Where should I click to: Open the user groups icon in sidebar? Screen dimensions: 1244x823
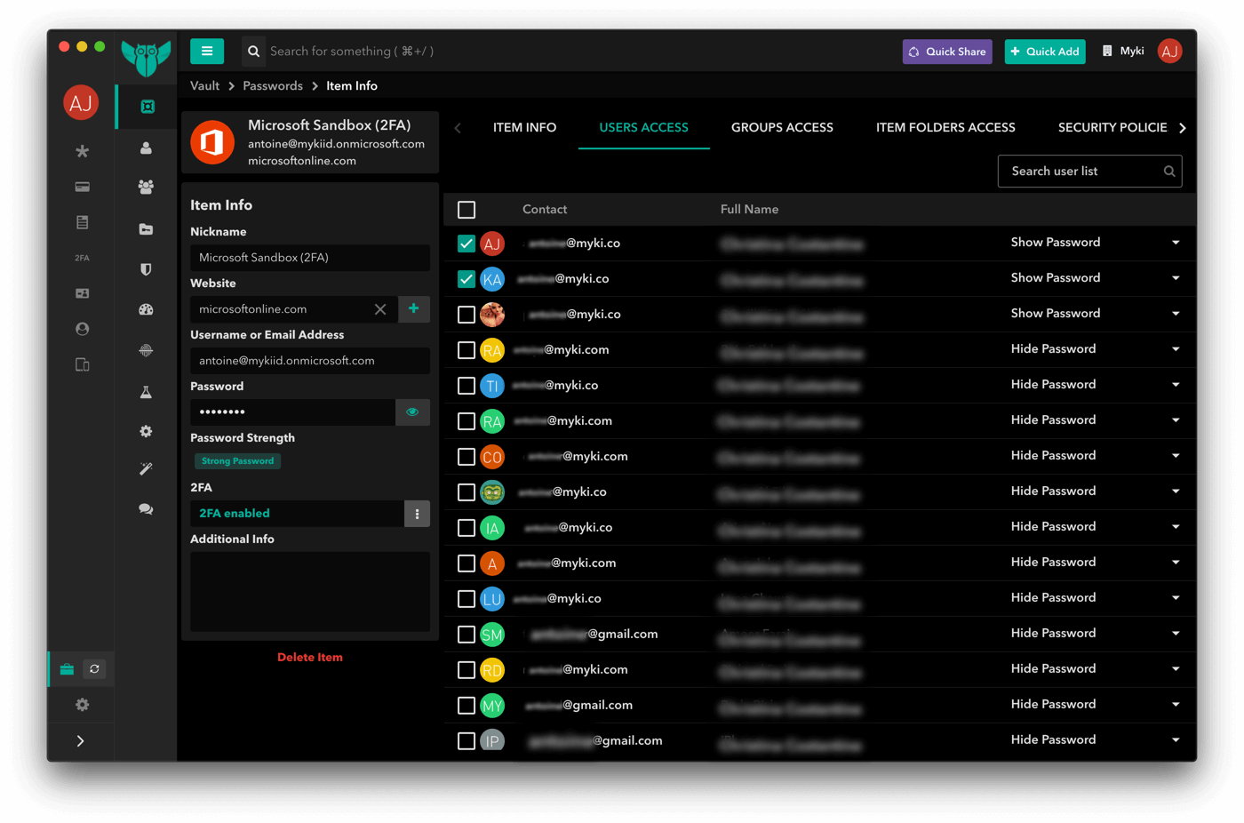click(x=146, y=187)
